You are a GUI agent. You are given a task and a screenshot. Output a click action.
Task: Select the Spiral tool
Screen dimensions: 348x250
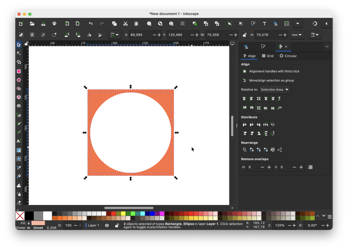pos(19,106)
